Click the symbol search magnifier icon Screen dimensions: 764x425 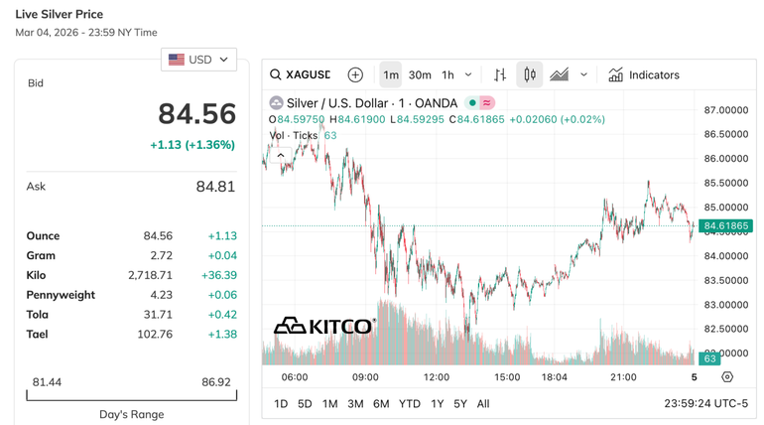276,74
